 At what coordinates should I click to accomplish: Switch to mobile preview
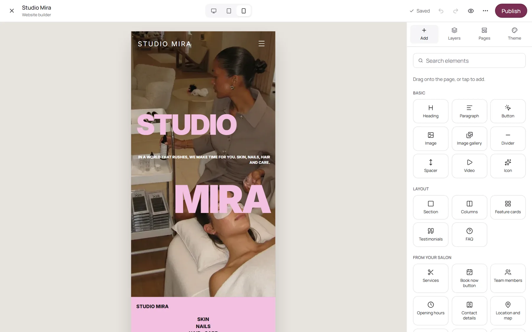pos(244,11)
